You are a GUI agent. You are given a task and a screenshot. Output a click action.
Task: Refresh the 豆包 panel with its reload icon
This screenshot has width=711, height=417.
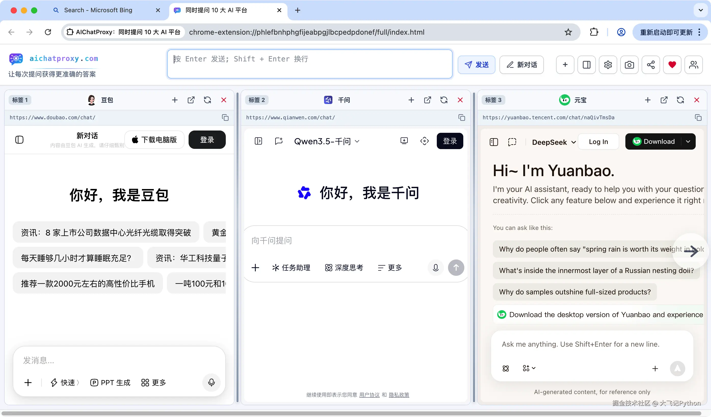click(207, 100)
